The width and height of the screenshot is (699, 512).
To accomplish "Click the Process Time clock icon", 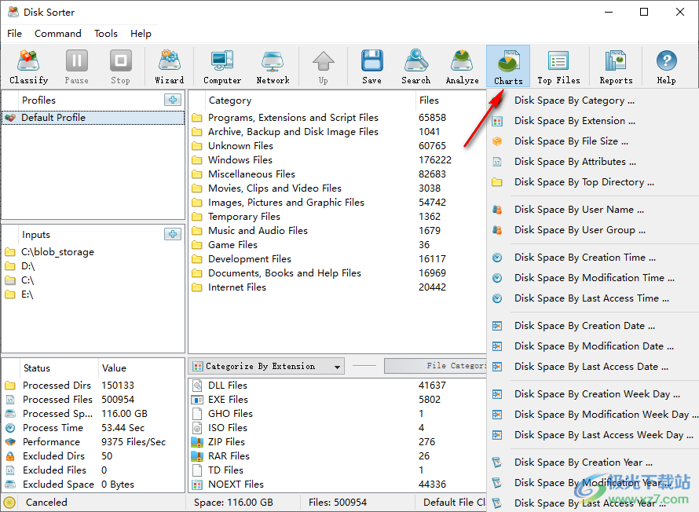I will (x=10, y=428).
